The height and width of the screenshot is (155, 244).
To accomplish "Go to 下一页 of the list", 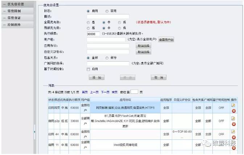I will [x=105, y=92].
